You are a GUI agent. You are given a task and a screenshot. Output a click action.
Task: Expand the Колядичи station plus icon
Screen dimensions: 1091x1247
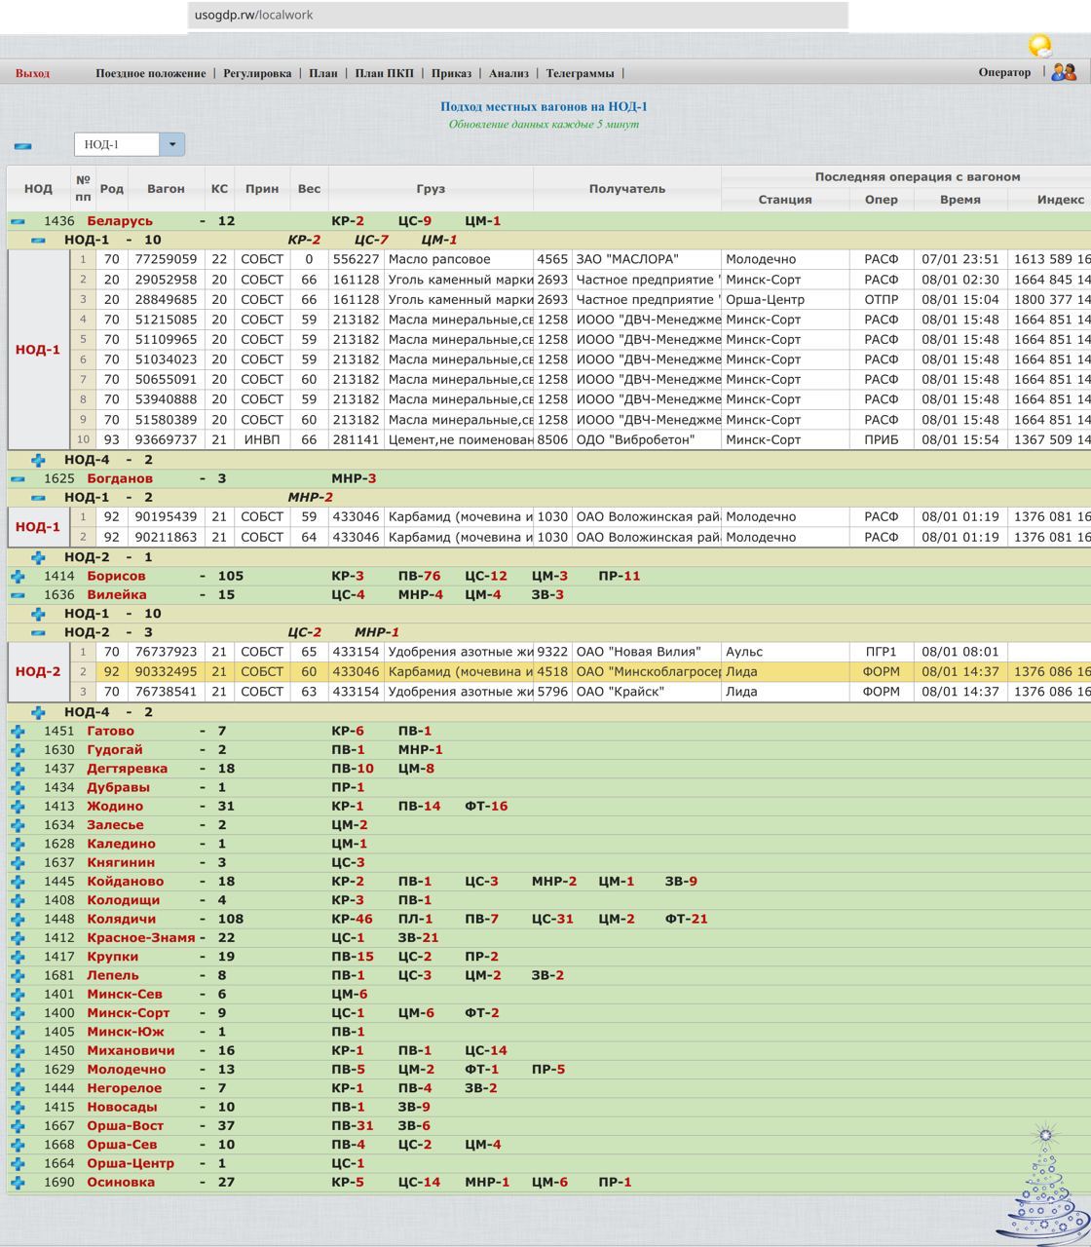(x=18, y=919)
